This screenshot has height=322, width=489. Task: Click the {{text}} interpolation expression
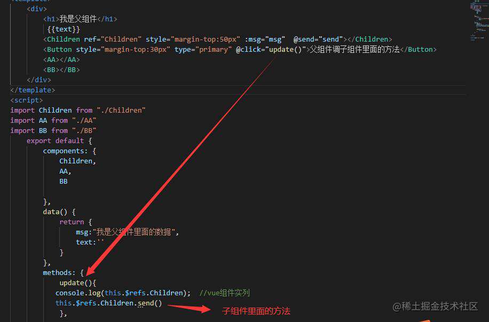[64, 29]
